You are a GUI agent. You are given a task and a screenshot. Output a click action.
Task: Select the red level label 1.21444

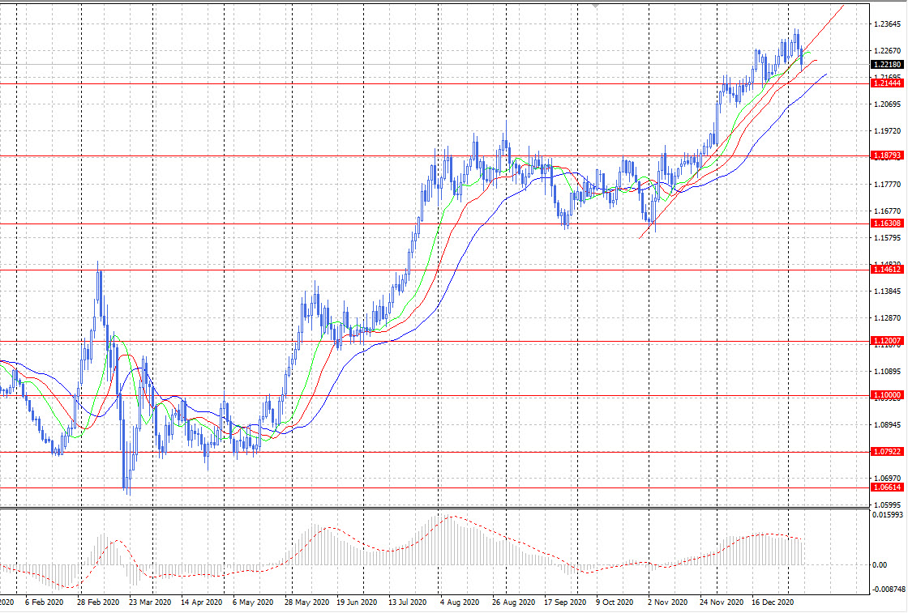pos(887,83)
